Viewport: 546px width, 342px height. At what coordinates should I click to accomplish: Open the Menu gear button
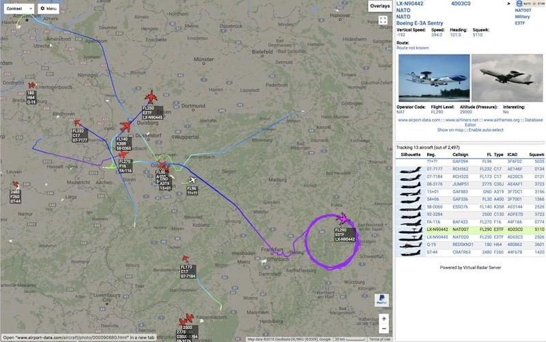pyautogui.click(x=48, y=8)
